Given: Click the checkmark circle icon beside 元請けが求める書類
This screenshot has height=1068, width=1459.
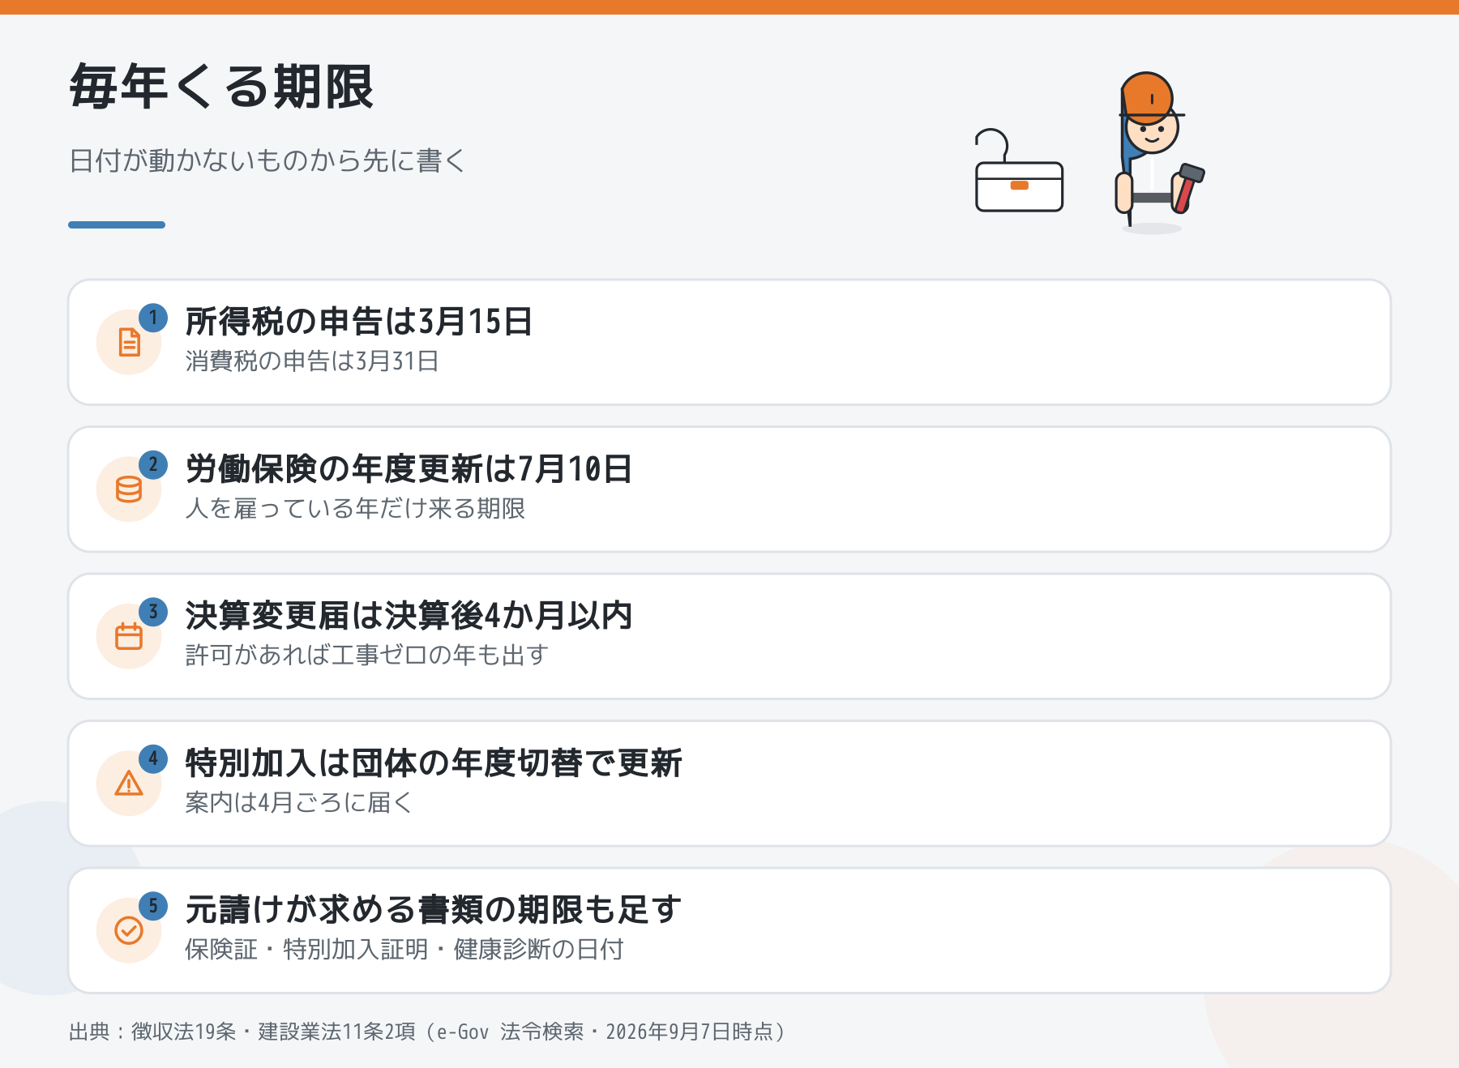Looking at the screenshot, I should (x=129, y=930).
